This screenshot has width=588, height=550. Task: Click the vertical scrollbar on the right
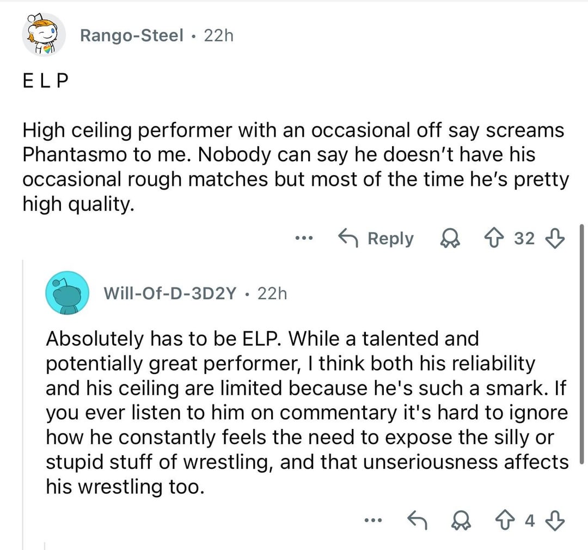click(583, 343)
